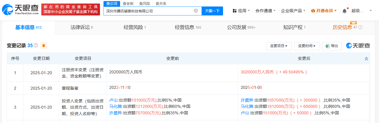The width and height of the screenshot is (379, 123).
Task: Click the crown membership icon
Action: point(313,11)
